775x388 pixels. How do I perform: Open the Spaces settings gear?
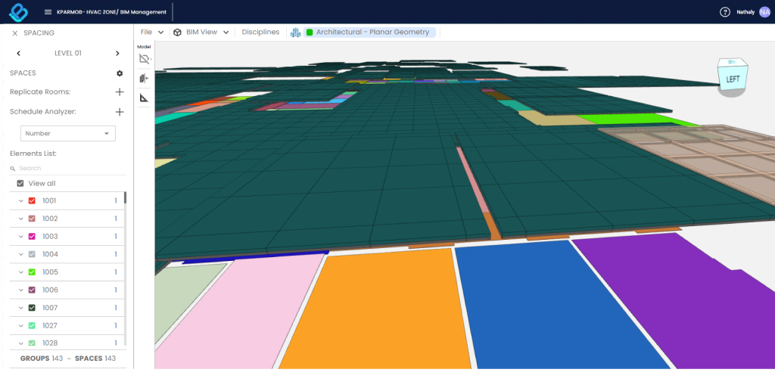tap(119, 73)
